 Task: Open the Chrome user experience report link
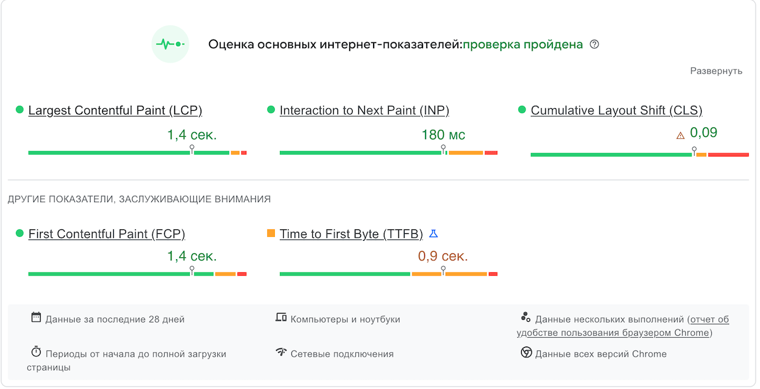tap(613, 333)
